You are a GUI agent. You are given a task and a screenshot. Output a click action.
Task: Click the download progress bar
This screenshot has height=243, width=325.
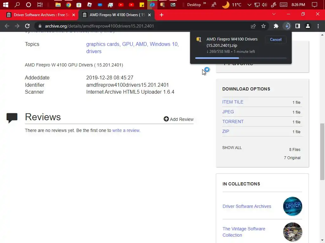pos(241,58)
